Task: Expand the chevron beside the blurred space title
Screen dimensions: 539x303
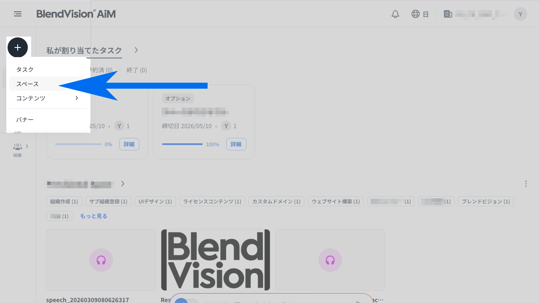Action: [123, 184]
